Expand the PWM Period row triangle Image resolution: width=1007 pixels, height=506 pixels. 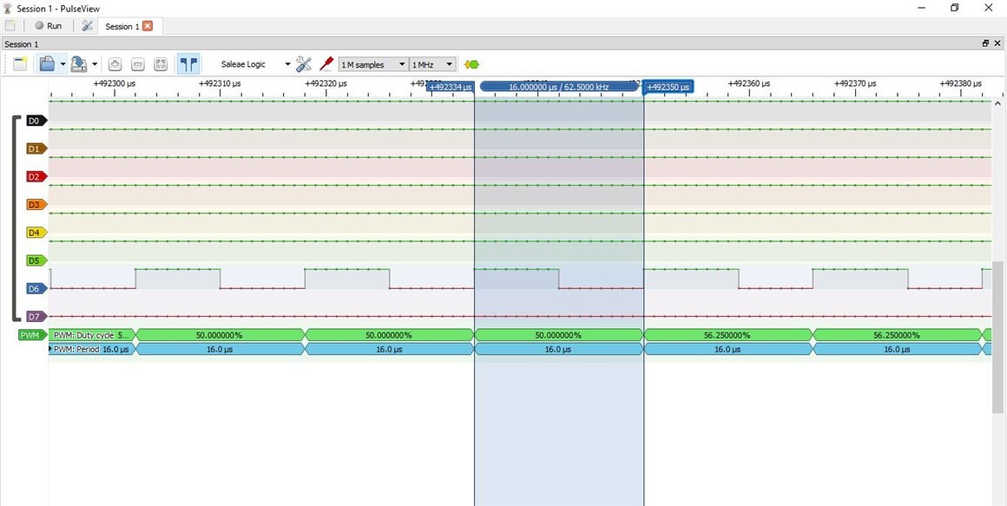click(50, 349)
